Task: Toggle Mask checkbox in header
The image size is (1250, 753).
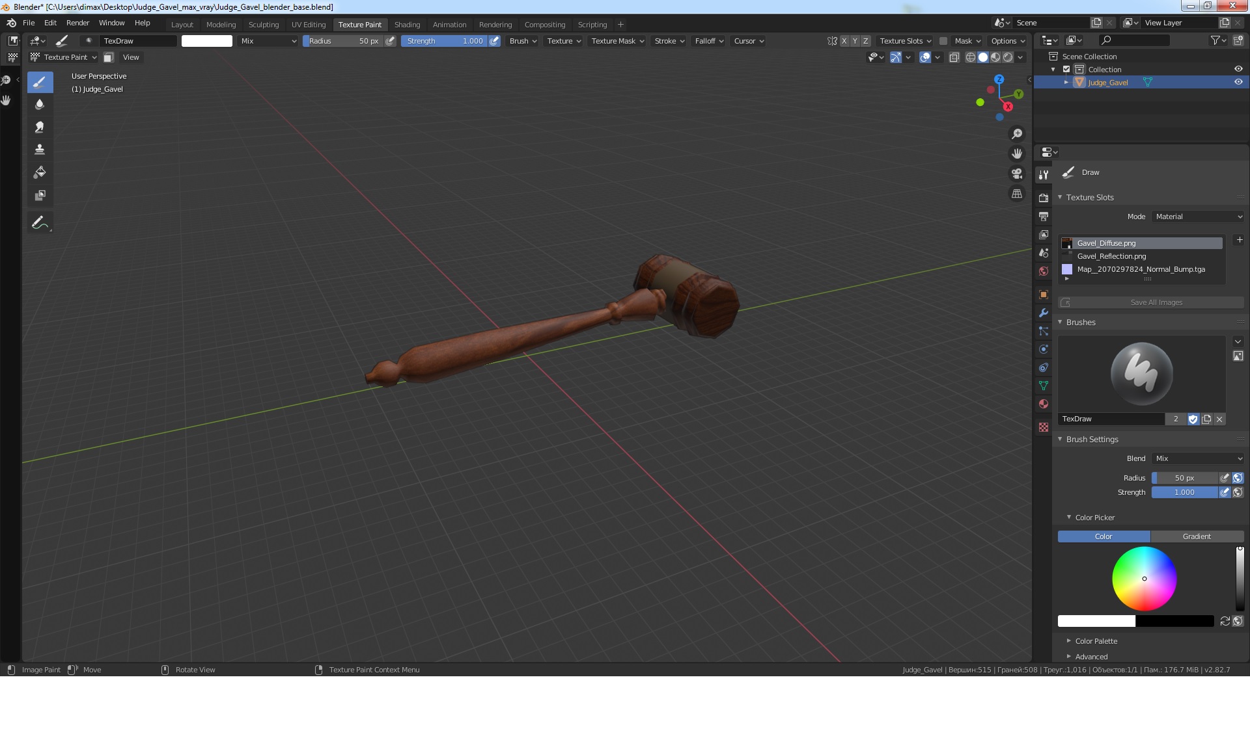Action: pos(943,41)
